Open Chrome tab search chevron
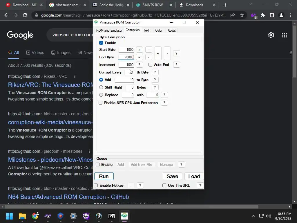 coord(250,4)
